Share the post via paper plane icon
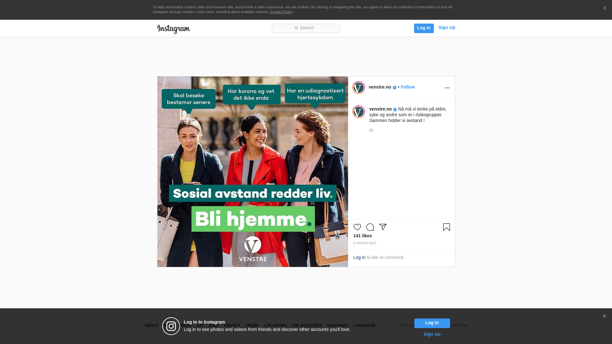Viewport: 612px width, 344px height. 382,227
